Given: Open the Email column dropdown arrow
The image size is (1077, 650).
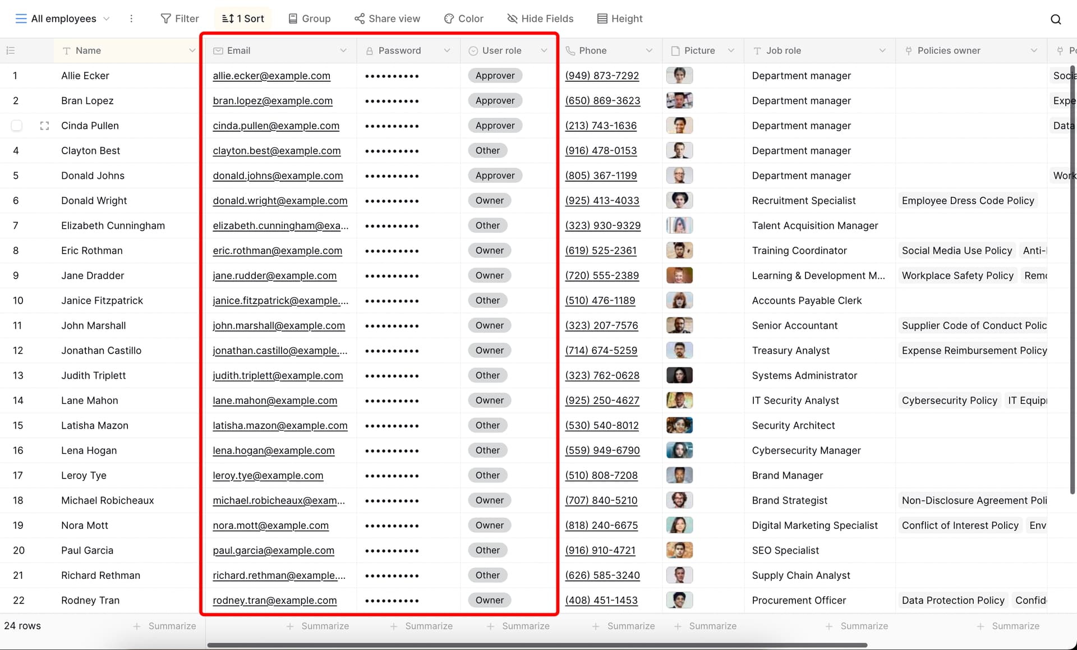Looking at the screenshot, I should [343, 50].
